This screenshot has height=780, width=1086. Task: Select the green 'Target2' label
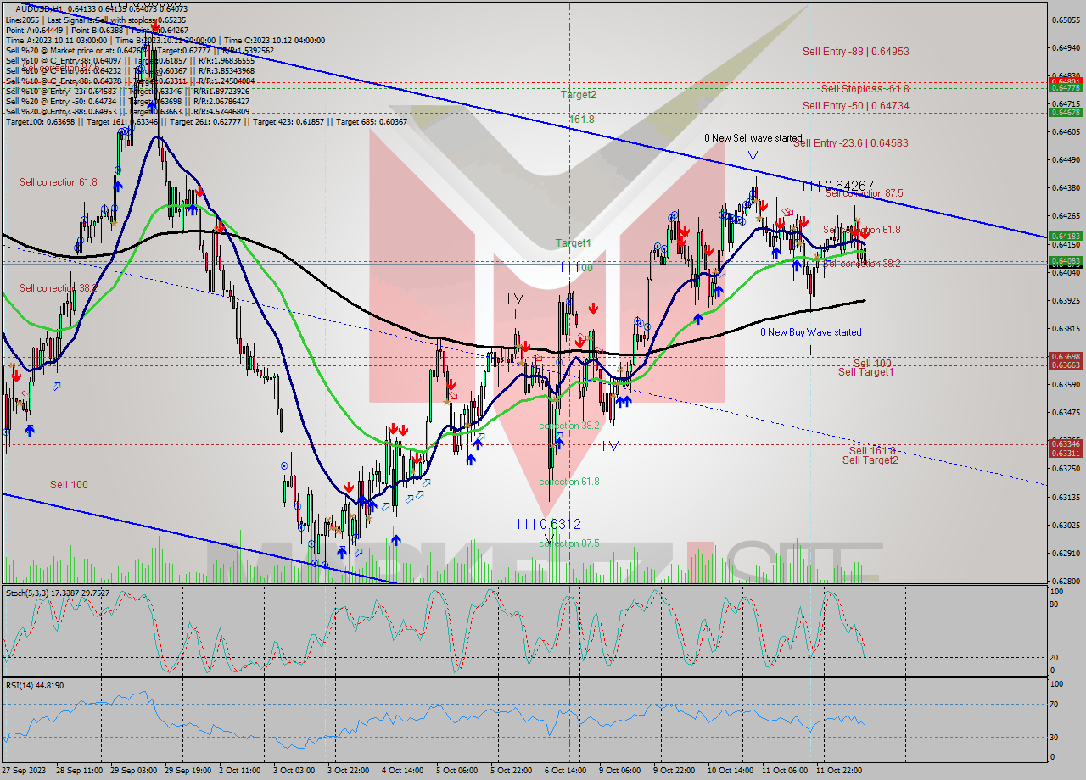pos(578,95)
